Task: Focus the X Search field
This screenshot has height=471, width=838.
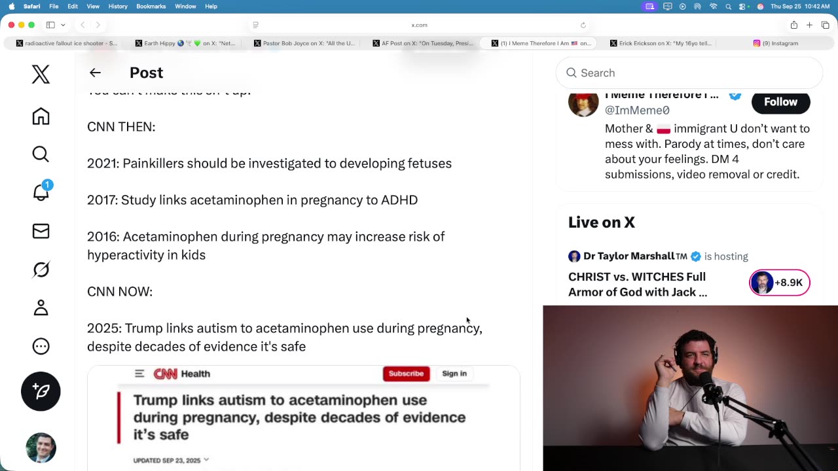Action: point(689,73)
